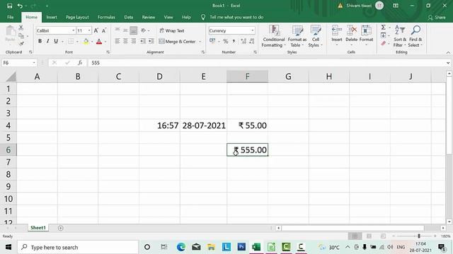This screenshot has width=453, height=254.
Task: Switch to Page Layout view in status bar
Action: pos(369,236)
